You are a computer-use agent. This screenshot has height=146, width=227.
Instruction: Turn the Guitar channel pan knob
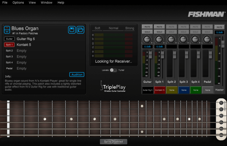(x=147, y=39)
